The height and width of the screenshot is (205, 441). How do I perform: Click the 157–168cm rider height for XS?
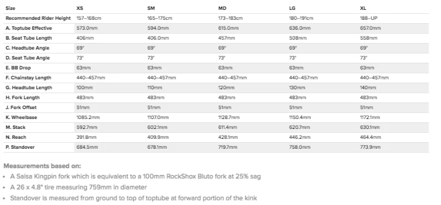[89, 18]
